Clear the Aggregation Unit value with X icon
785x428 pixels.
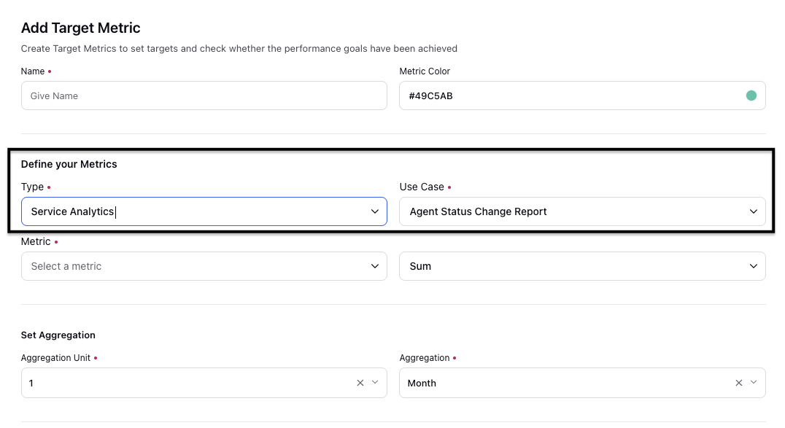[x=360, y=383]
